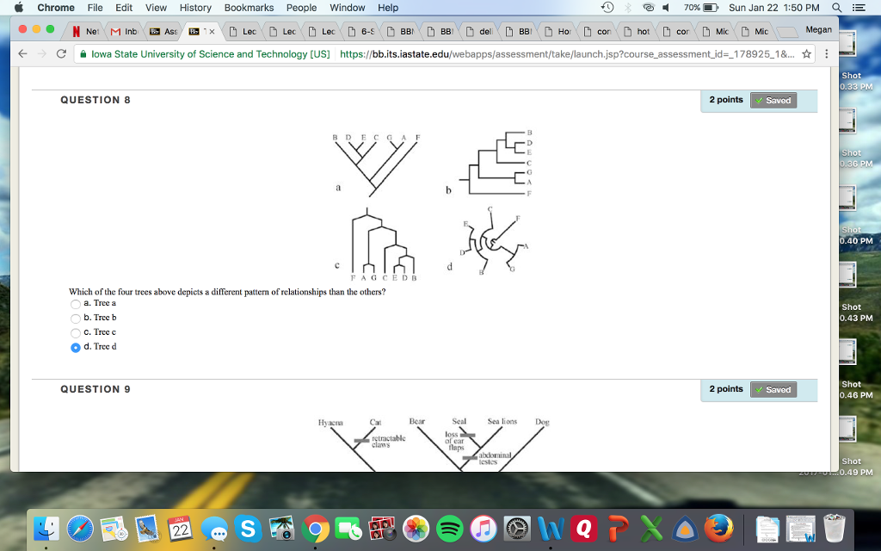This screenshot has height=551, width=881.
Task: Select radio option c. Tree c
Action: coord(76,332)
